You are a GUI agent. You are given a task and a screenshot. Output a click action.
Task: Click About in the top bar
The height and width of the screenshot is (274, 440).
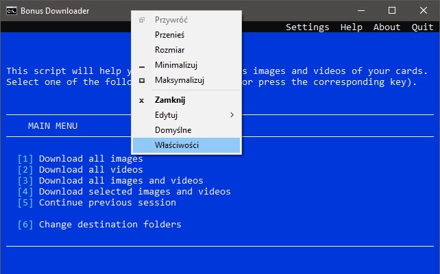[387, 27]
